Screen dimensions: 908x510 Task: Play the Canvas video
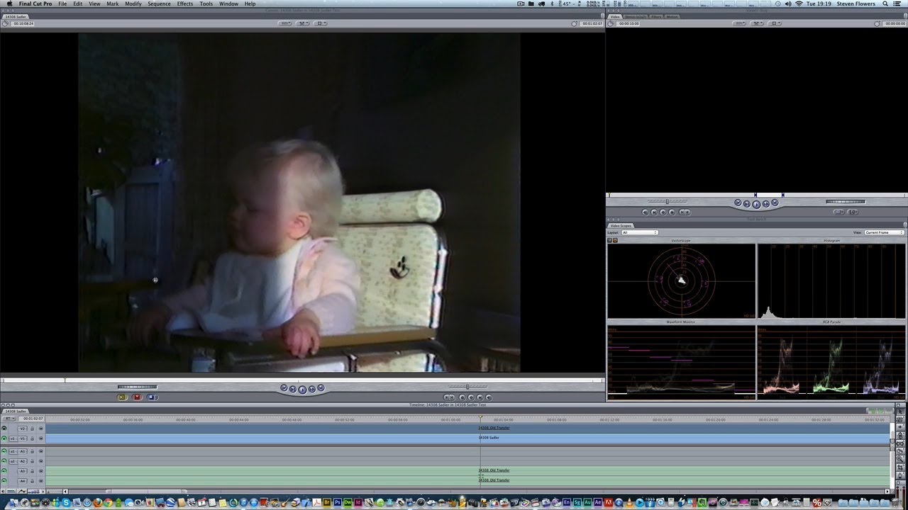coord(302,389)
